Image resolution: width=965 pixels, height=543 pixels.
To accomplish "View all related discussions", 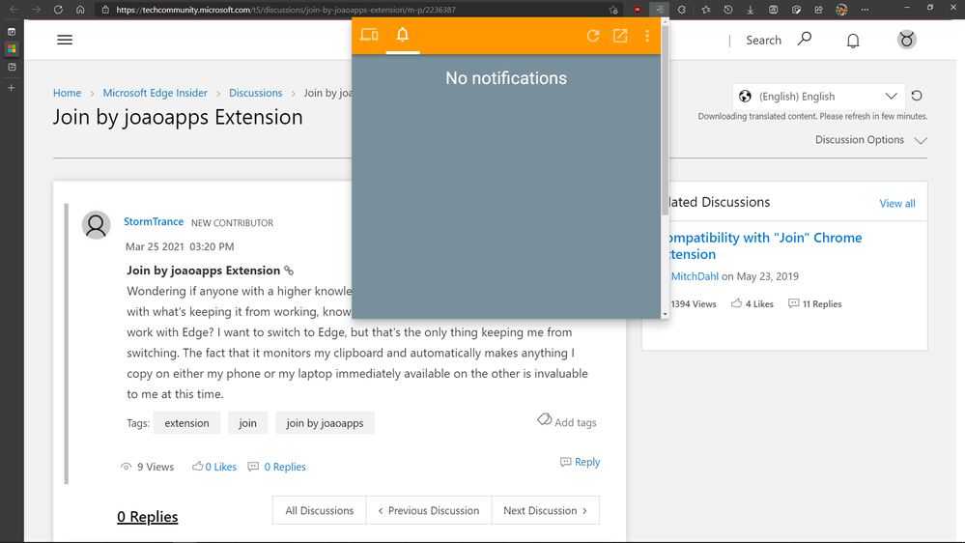I will pos(897,203).
